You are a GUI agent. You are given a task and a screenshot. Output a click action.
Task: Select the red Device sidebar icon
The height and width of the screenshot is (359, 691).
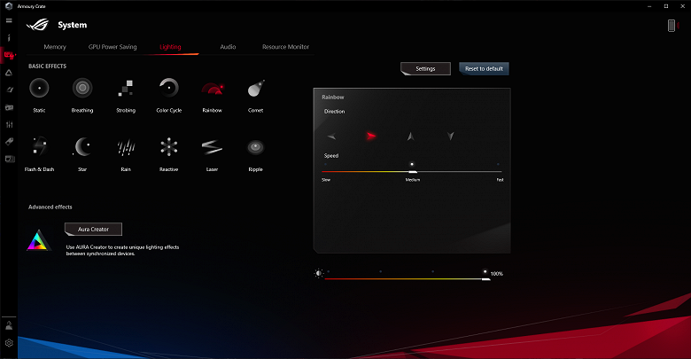(9, 55)
